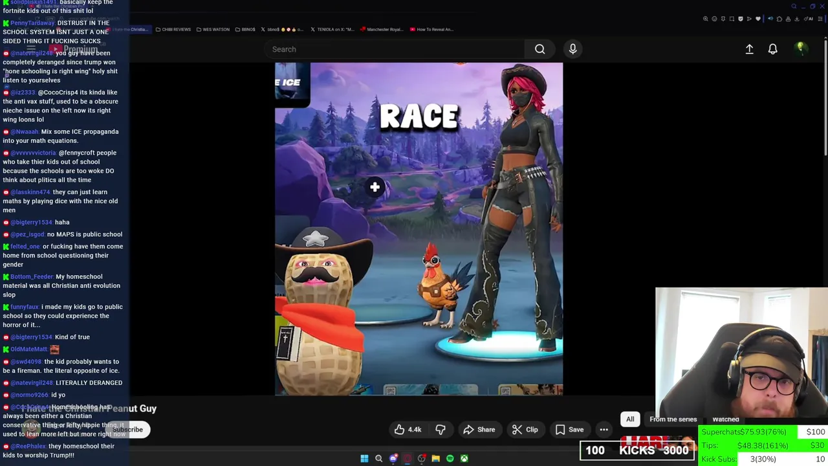Open the bbno$ X bookmark
828x466 pixels.
(283, 29)
